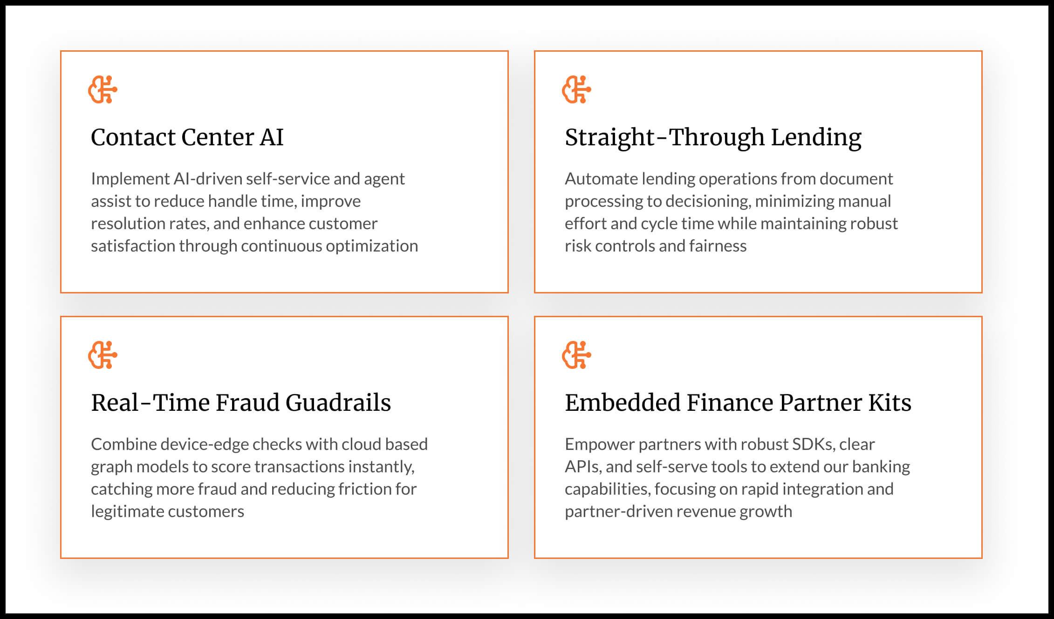Screen dimensions: 1054x619
Task: Click the line "capabilities, focusing on rapid integration and"
Action: click(729, 489)
